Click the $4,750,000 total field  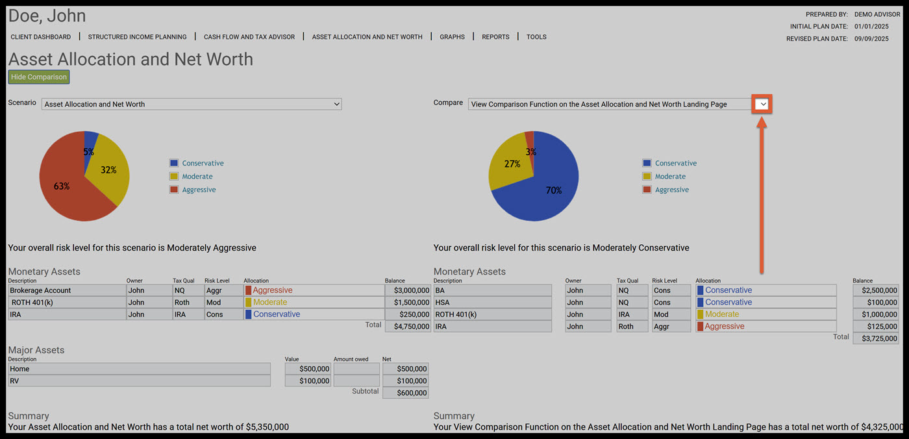pyautogui.click(x=408, y=327)
